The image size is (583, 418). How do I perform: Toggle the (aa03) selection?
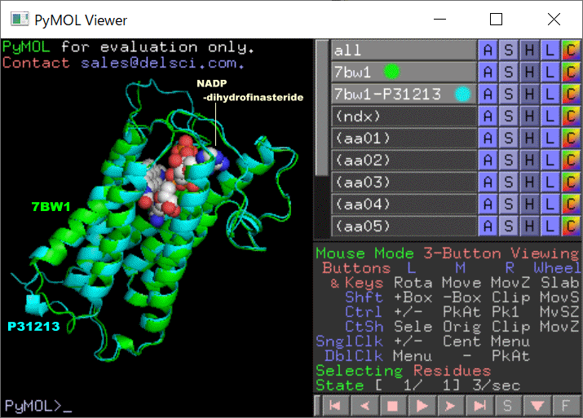pyautogui.click(x=404, y=182)
